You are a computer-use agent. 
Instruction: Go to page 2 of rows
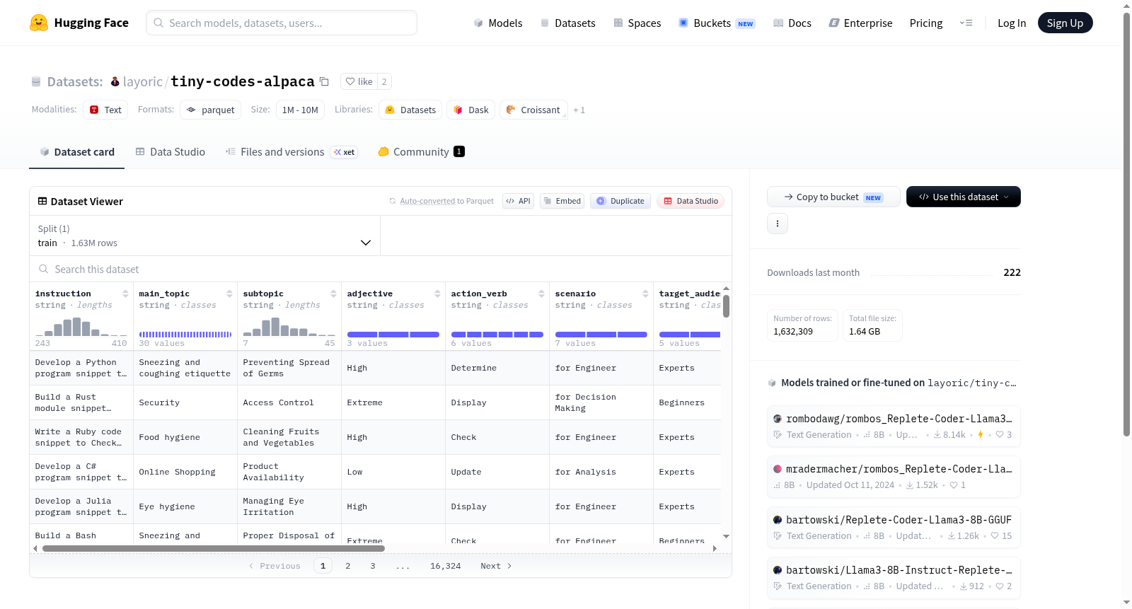coord(348,566)
